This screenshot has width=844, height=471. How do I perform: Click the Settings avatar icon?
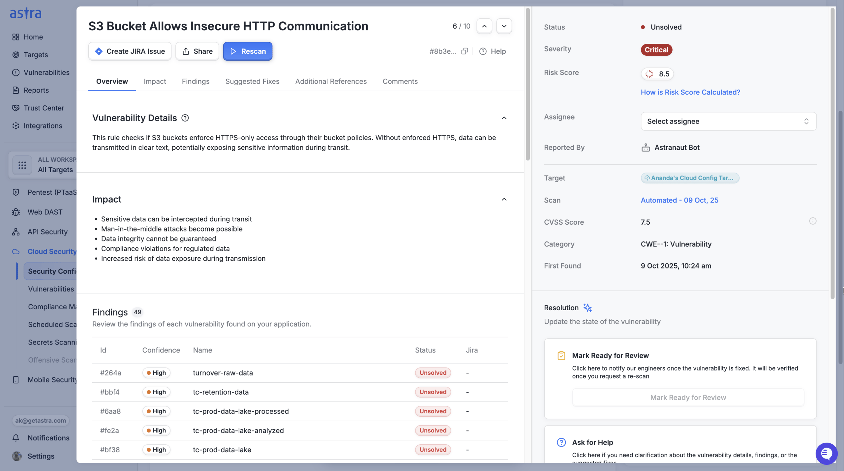coord(16,456)
